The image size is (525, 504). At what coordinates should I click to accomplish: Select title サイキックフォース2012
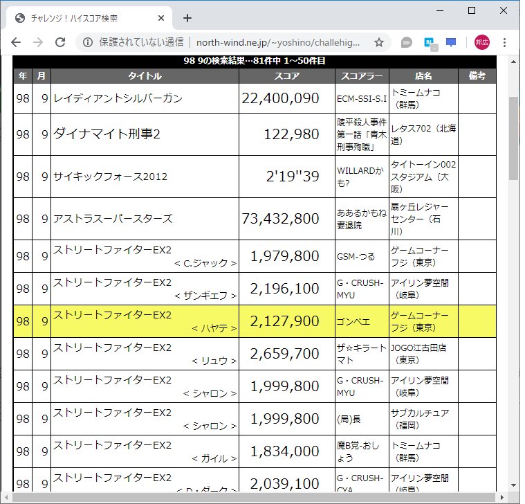pyautogui.click(x=110, y=177)
